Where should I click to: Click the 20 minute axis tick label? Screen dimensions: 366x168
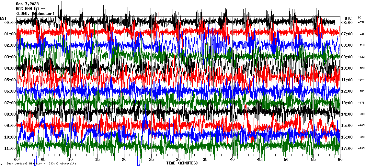coord(124,160)
